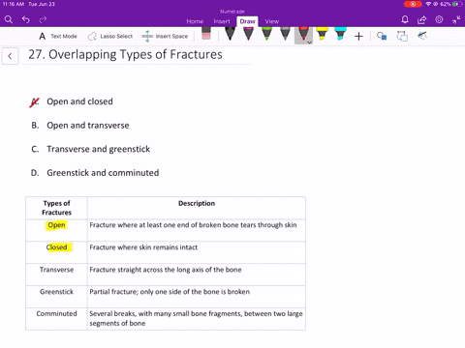Pick the black pen
465x348 pixels.
coord(230,34)
